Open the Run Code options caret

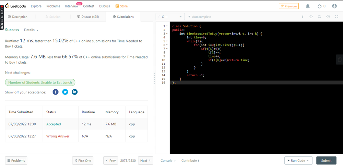308,161
